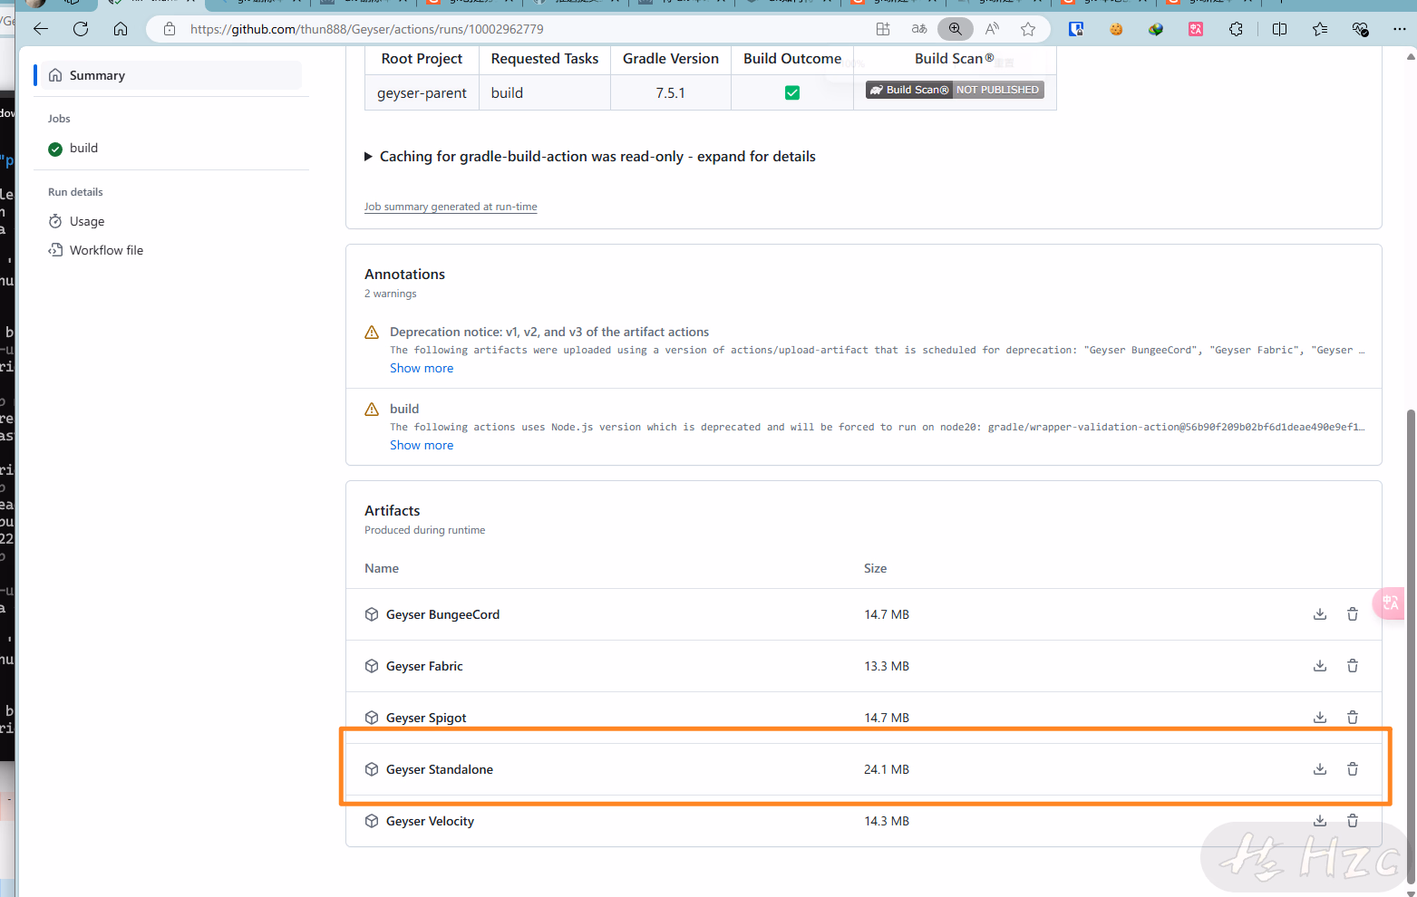
Task: Delete the Geyser BungeeCord artifact
Action: click(x=1353, y=614)
